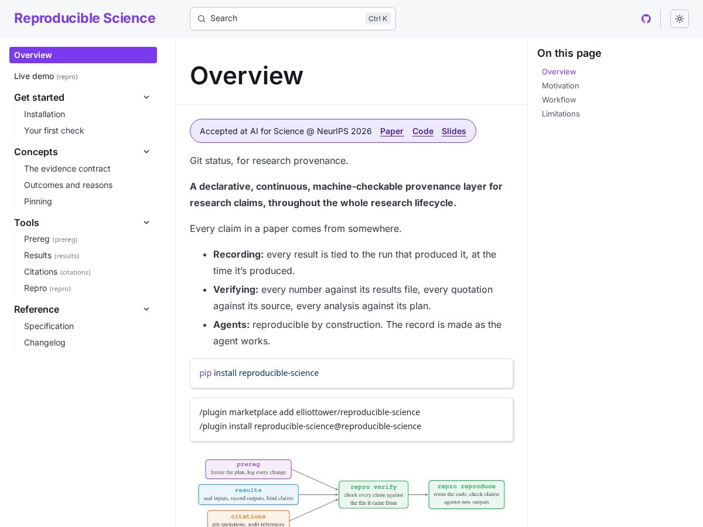Click the Tools section heading
This screenshot has width=703, height=527.
pyautogui.click(x=26, y=223)
